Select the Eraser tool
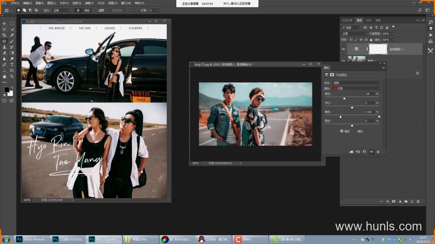Image resolution: width=435 pixels, height=244 pixels. [4, 53]
